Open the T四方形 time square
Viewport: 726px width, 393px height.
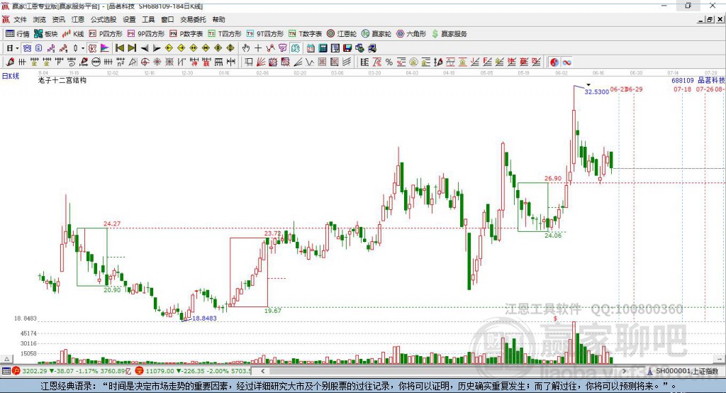pyautogui.click(x=225, y=34)
